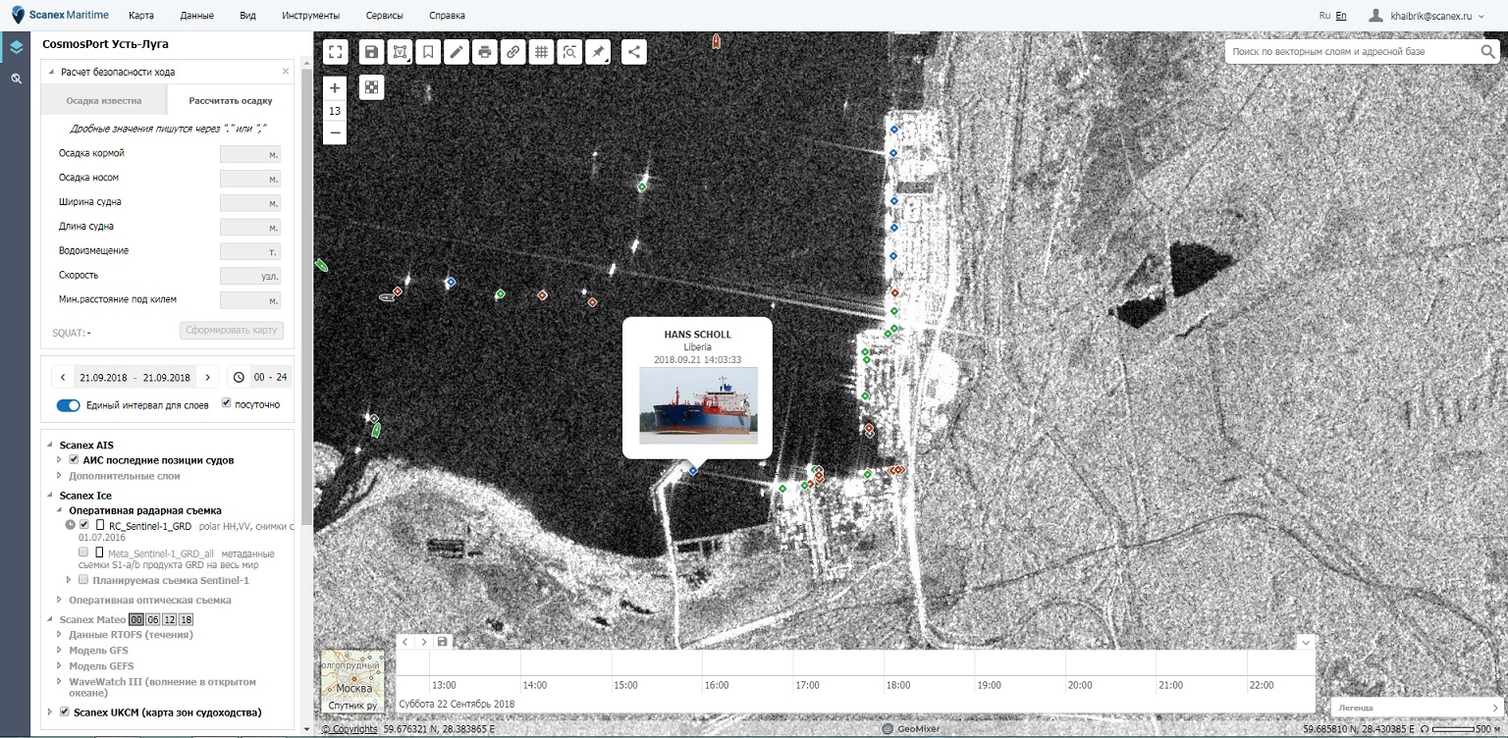
Task: Zoom in with the plus button
Action: click(x=335, y=88)
